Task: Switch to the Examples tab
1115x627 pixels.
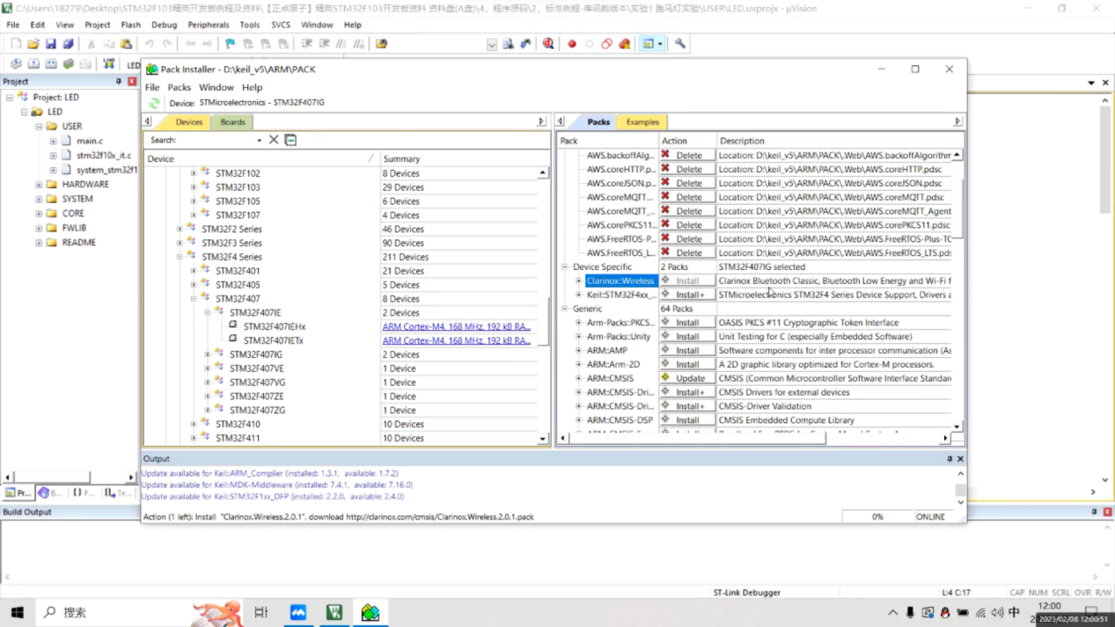Action: coord(642,122)
